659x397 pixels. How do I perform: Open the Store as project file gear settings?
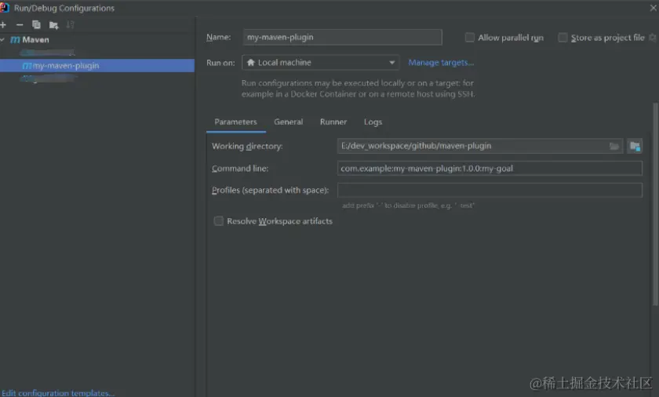tap(653, 37)
